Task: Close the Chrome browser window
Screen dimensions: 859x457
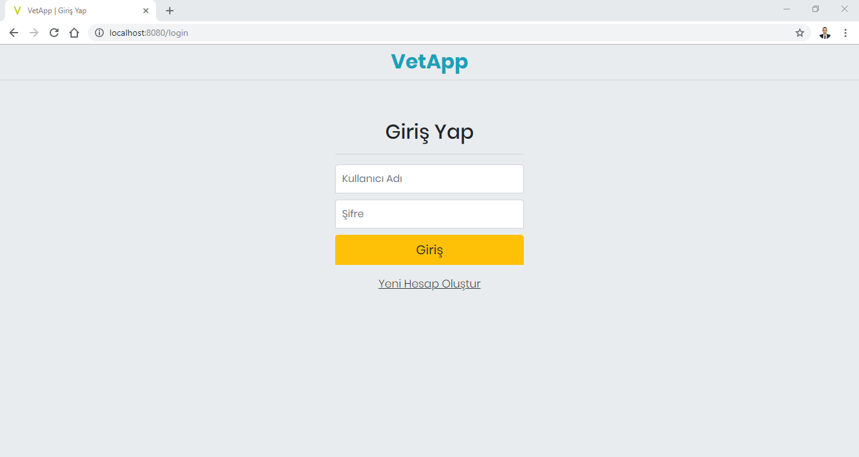Action: tap(845, 9)
